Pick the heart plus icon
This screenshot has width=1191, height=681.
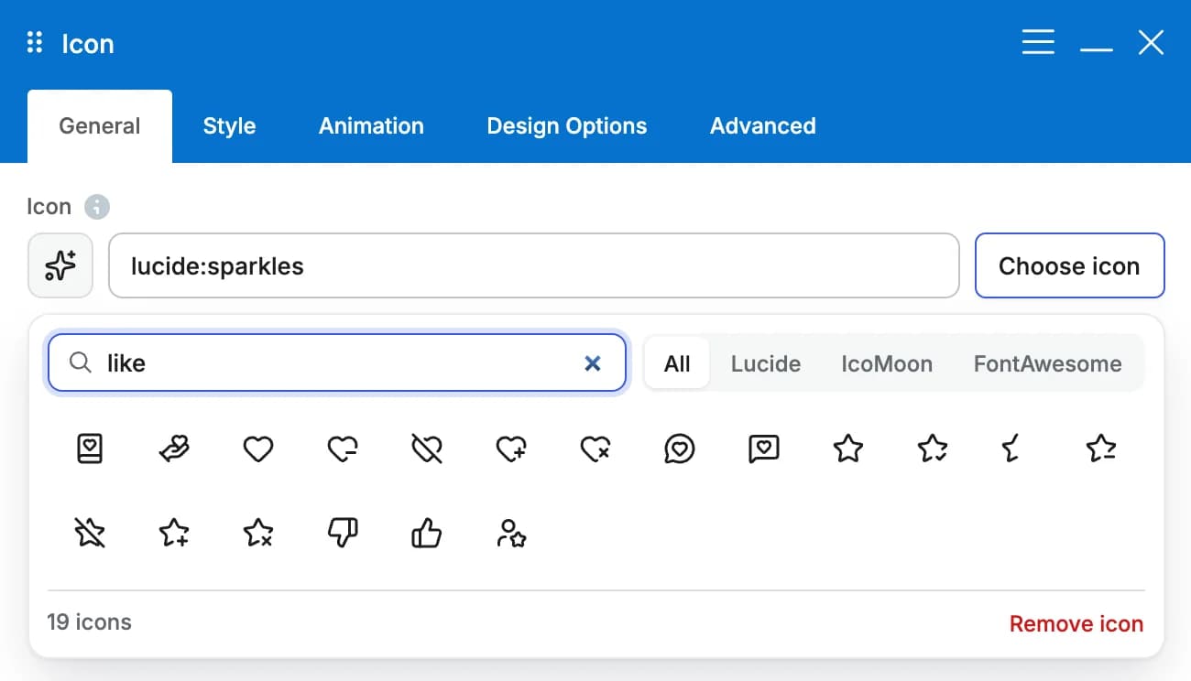click(x=511, y=449)
